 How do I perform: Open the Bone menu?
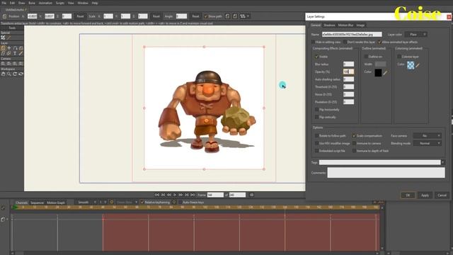(x=32, y=3)
